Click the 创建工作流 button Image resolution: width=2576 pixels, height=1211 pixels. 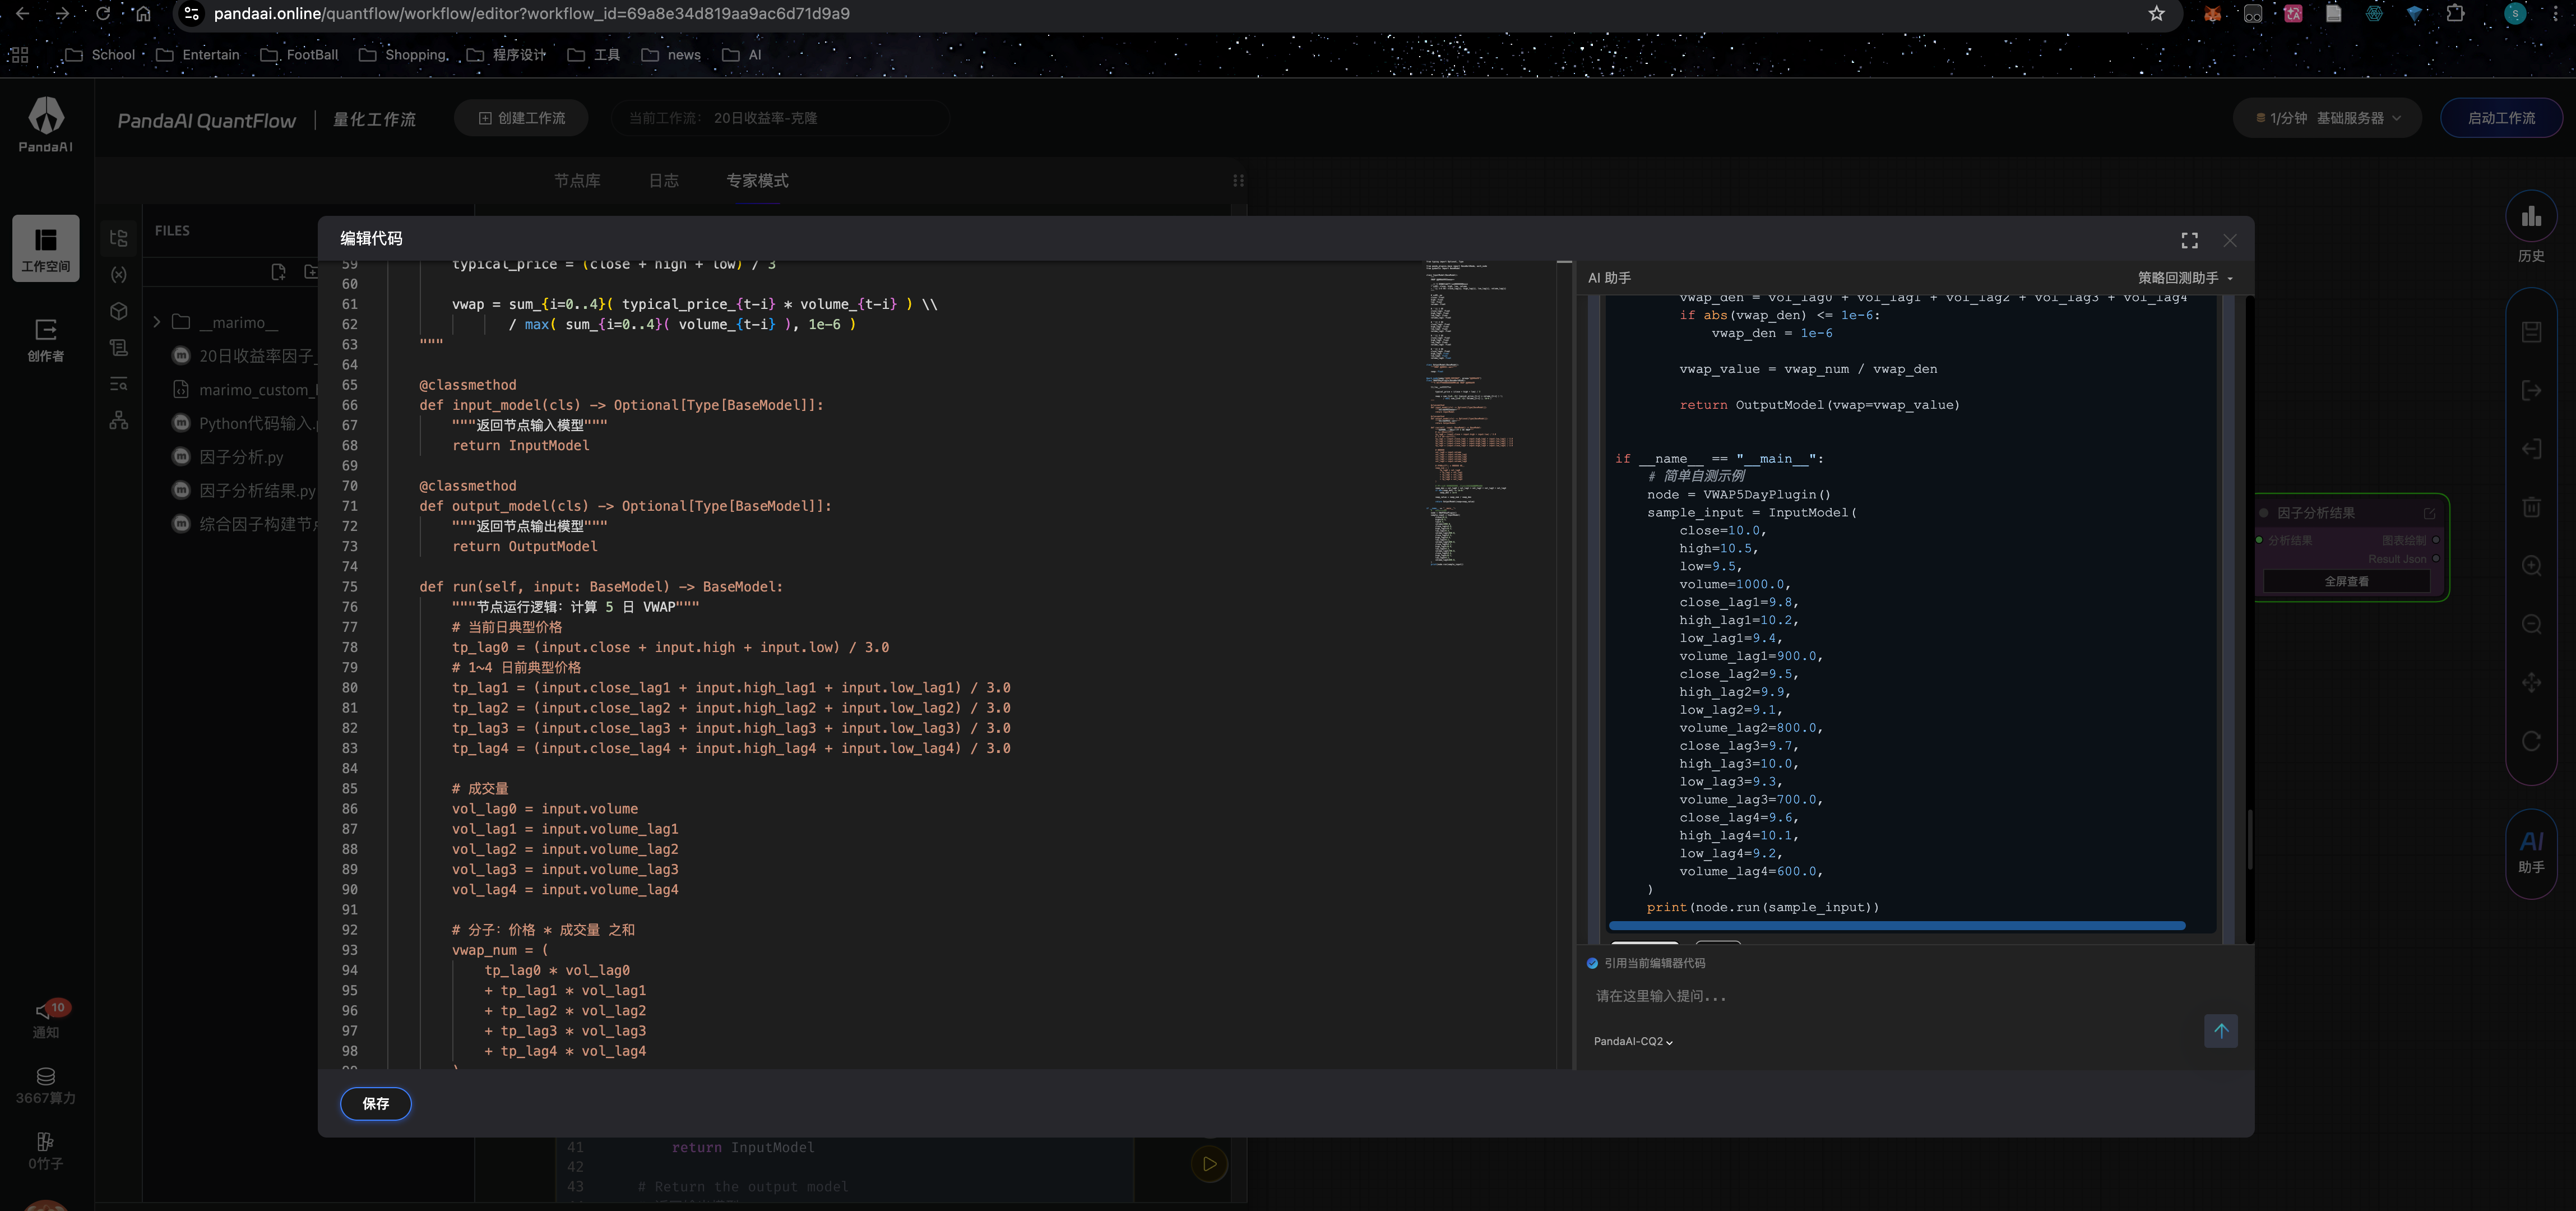521,118
